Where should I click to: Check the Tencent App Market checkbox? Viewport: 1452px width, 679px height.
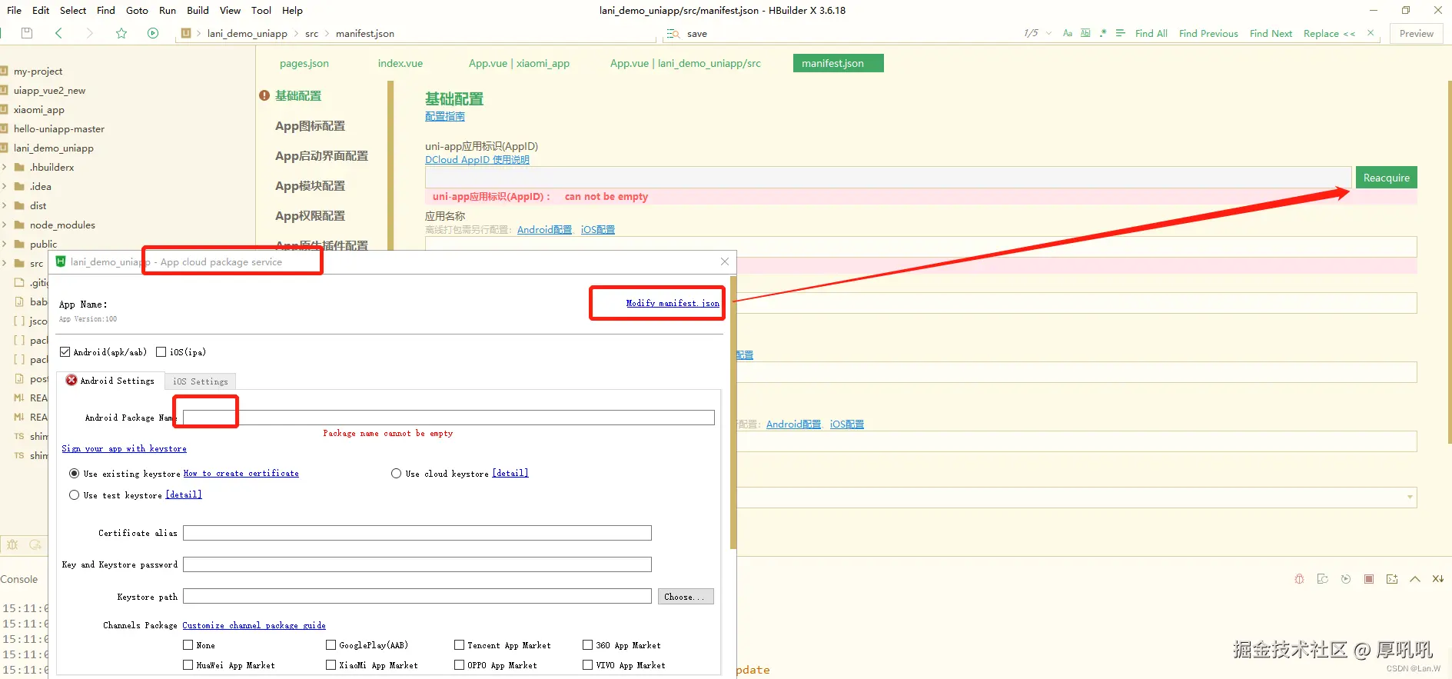tap(460, 645)
